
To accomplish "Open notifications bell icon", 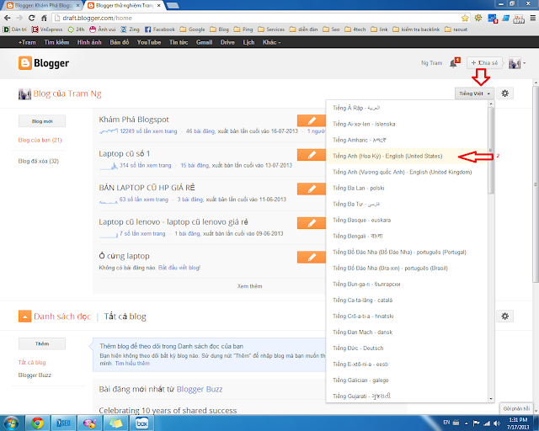I will point(454,63).
